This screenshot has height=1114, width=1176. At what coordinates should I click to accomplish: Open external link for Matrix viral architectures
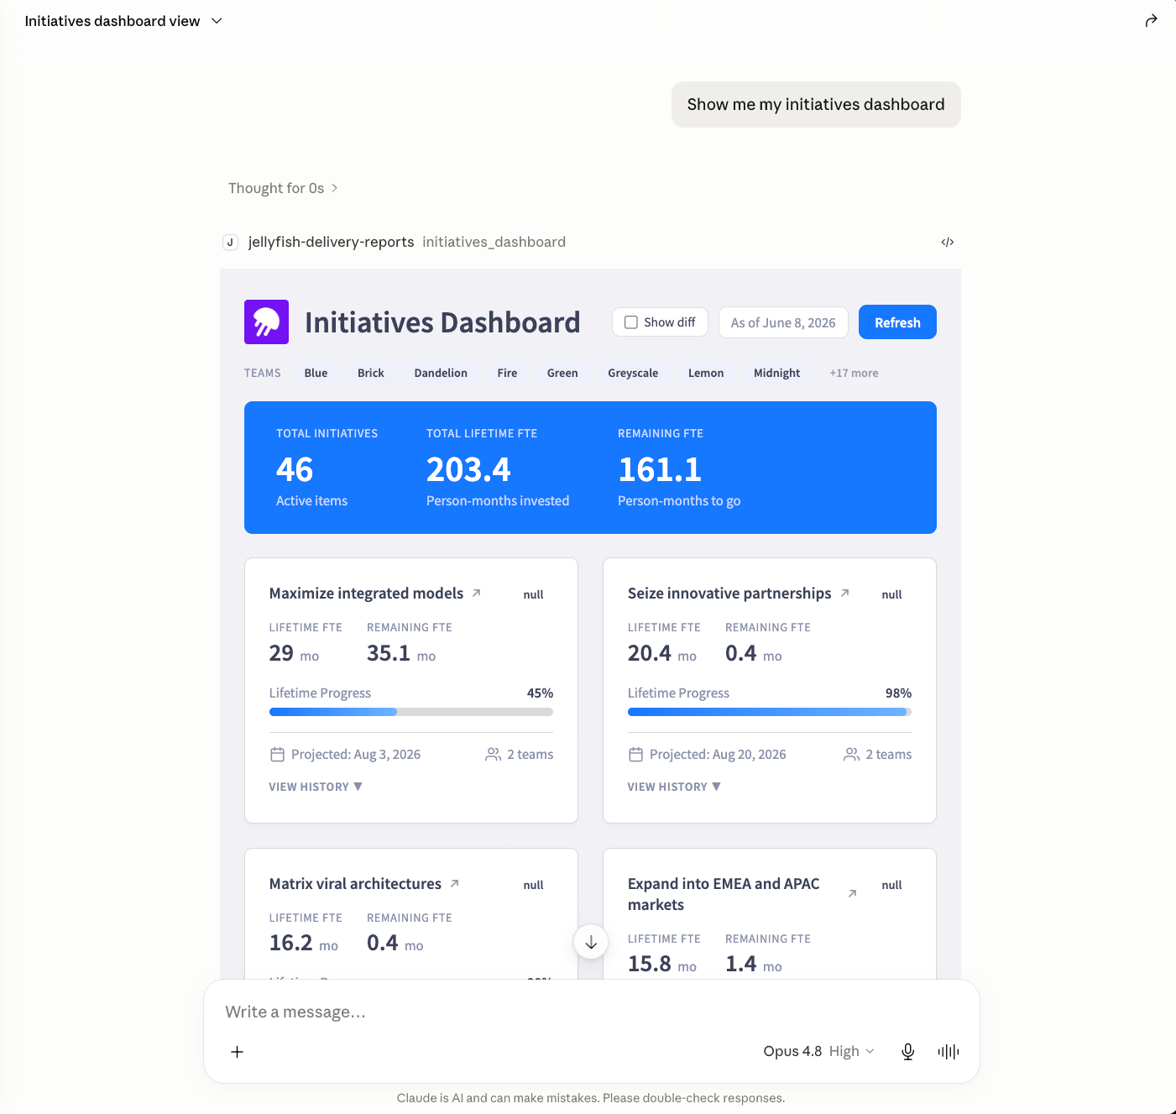pyautogui.click(x=454, y=883)
